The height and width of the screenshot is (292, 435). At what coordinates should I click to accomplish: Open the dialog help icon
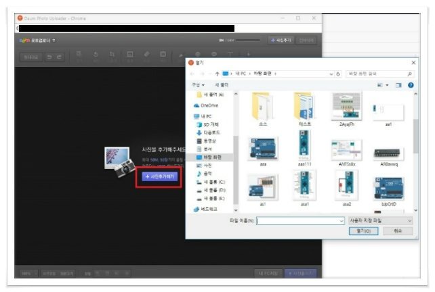(411, 85)
